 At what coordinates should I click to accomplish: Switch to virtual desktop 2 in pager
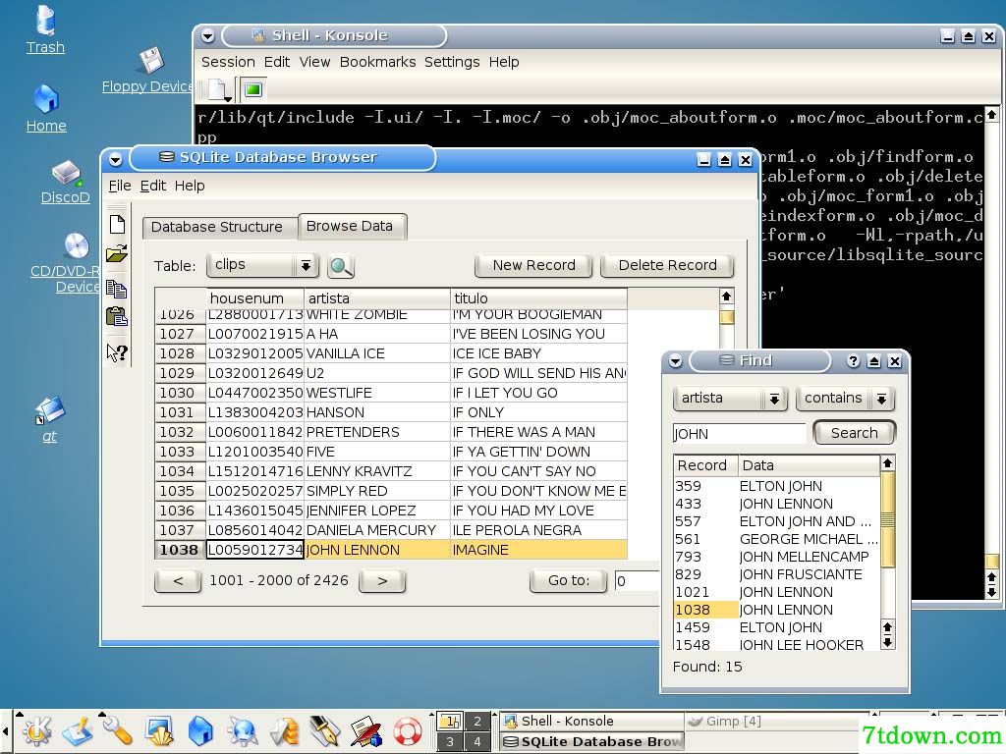click(476, 722)
